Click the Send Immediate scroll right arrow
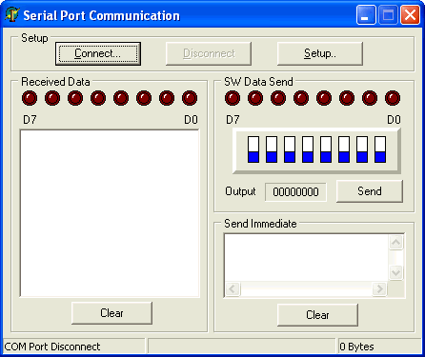 click(379, 289)
